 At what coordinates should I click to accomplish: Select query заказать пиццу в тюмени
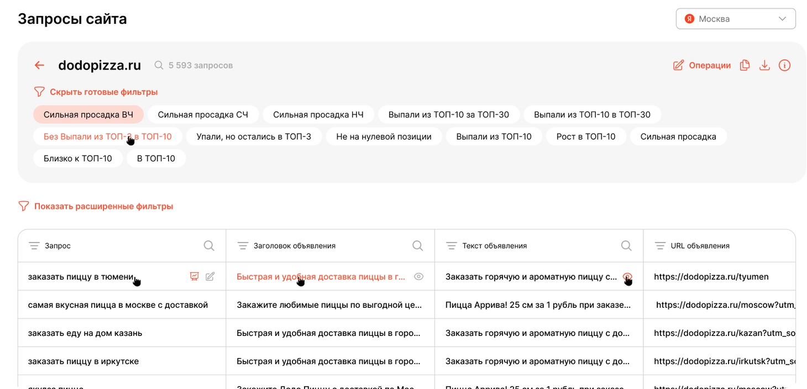coord(81,276)
